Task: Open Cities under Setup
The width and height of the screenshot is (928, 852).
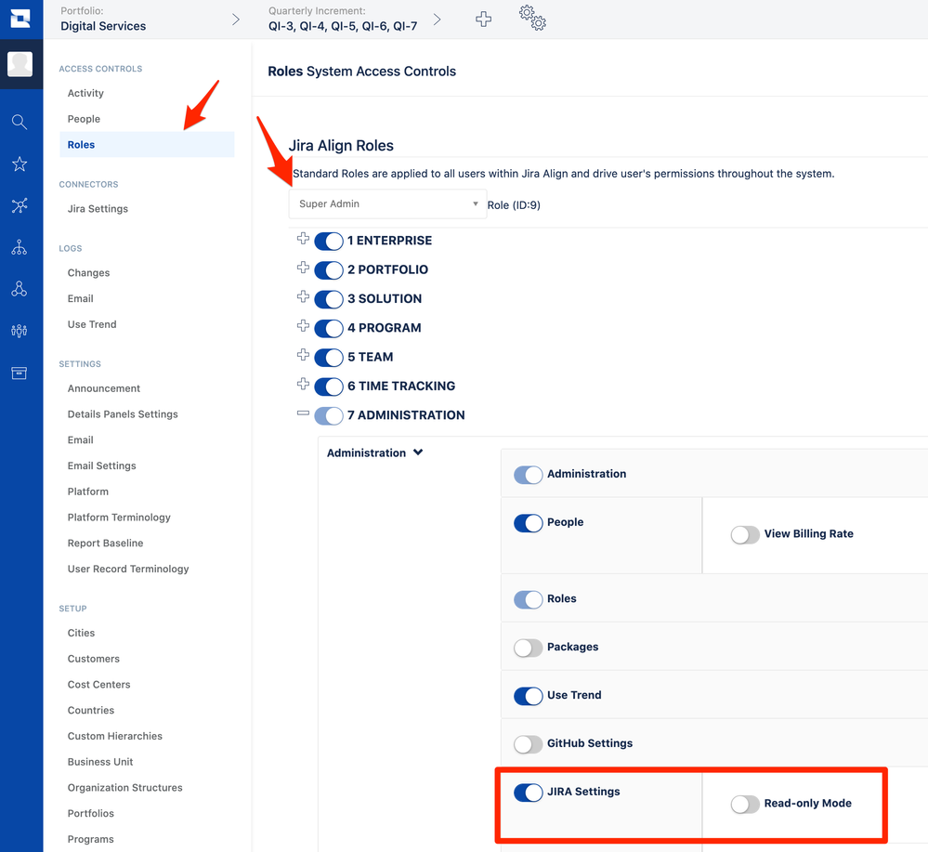Action: click(x=81, y=633)
